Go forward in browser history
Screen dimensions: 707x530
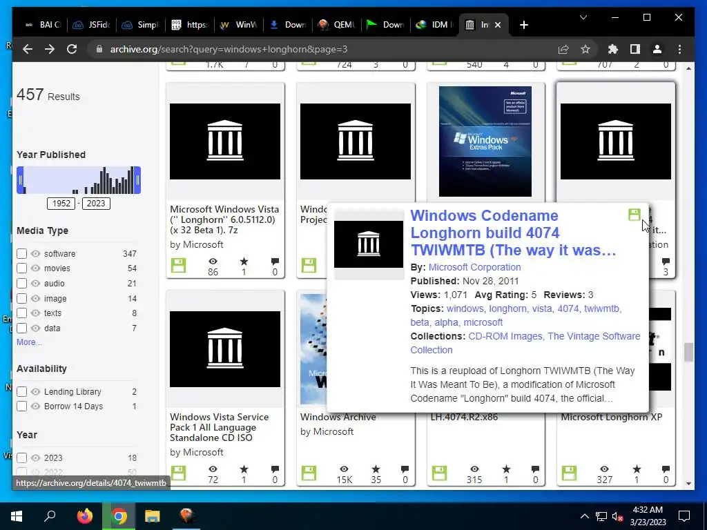click(50, 49)
